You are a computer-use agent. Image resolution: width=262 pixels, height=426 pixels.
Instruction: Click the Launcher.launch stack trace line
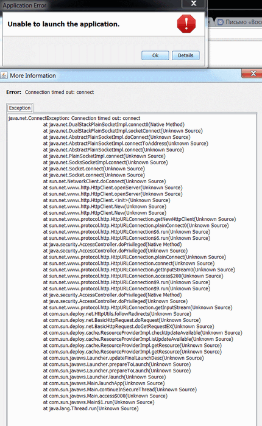104,377
